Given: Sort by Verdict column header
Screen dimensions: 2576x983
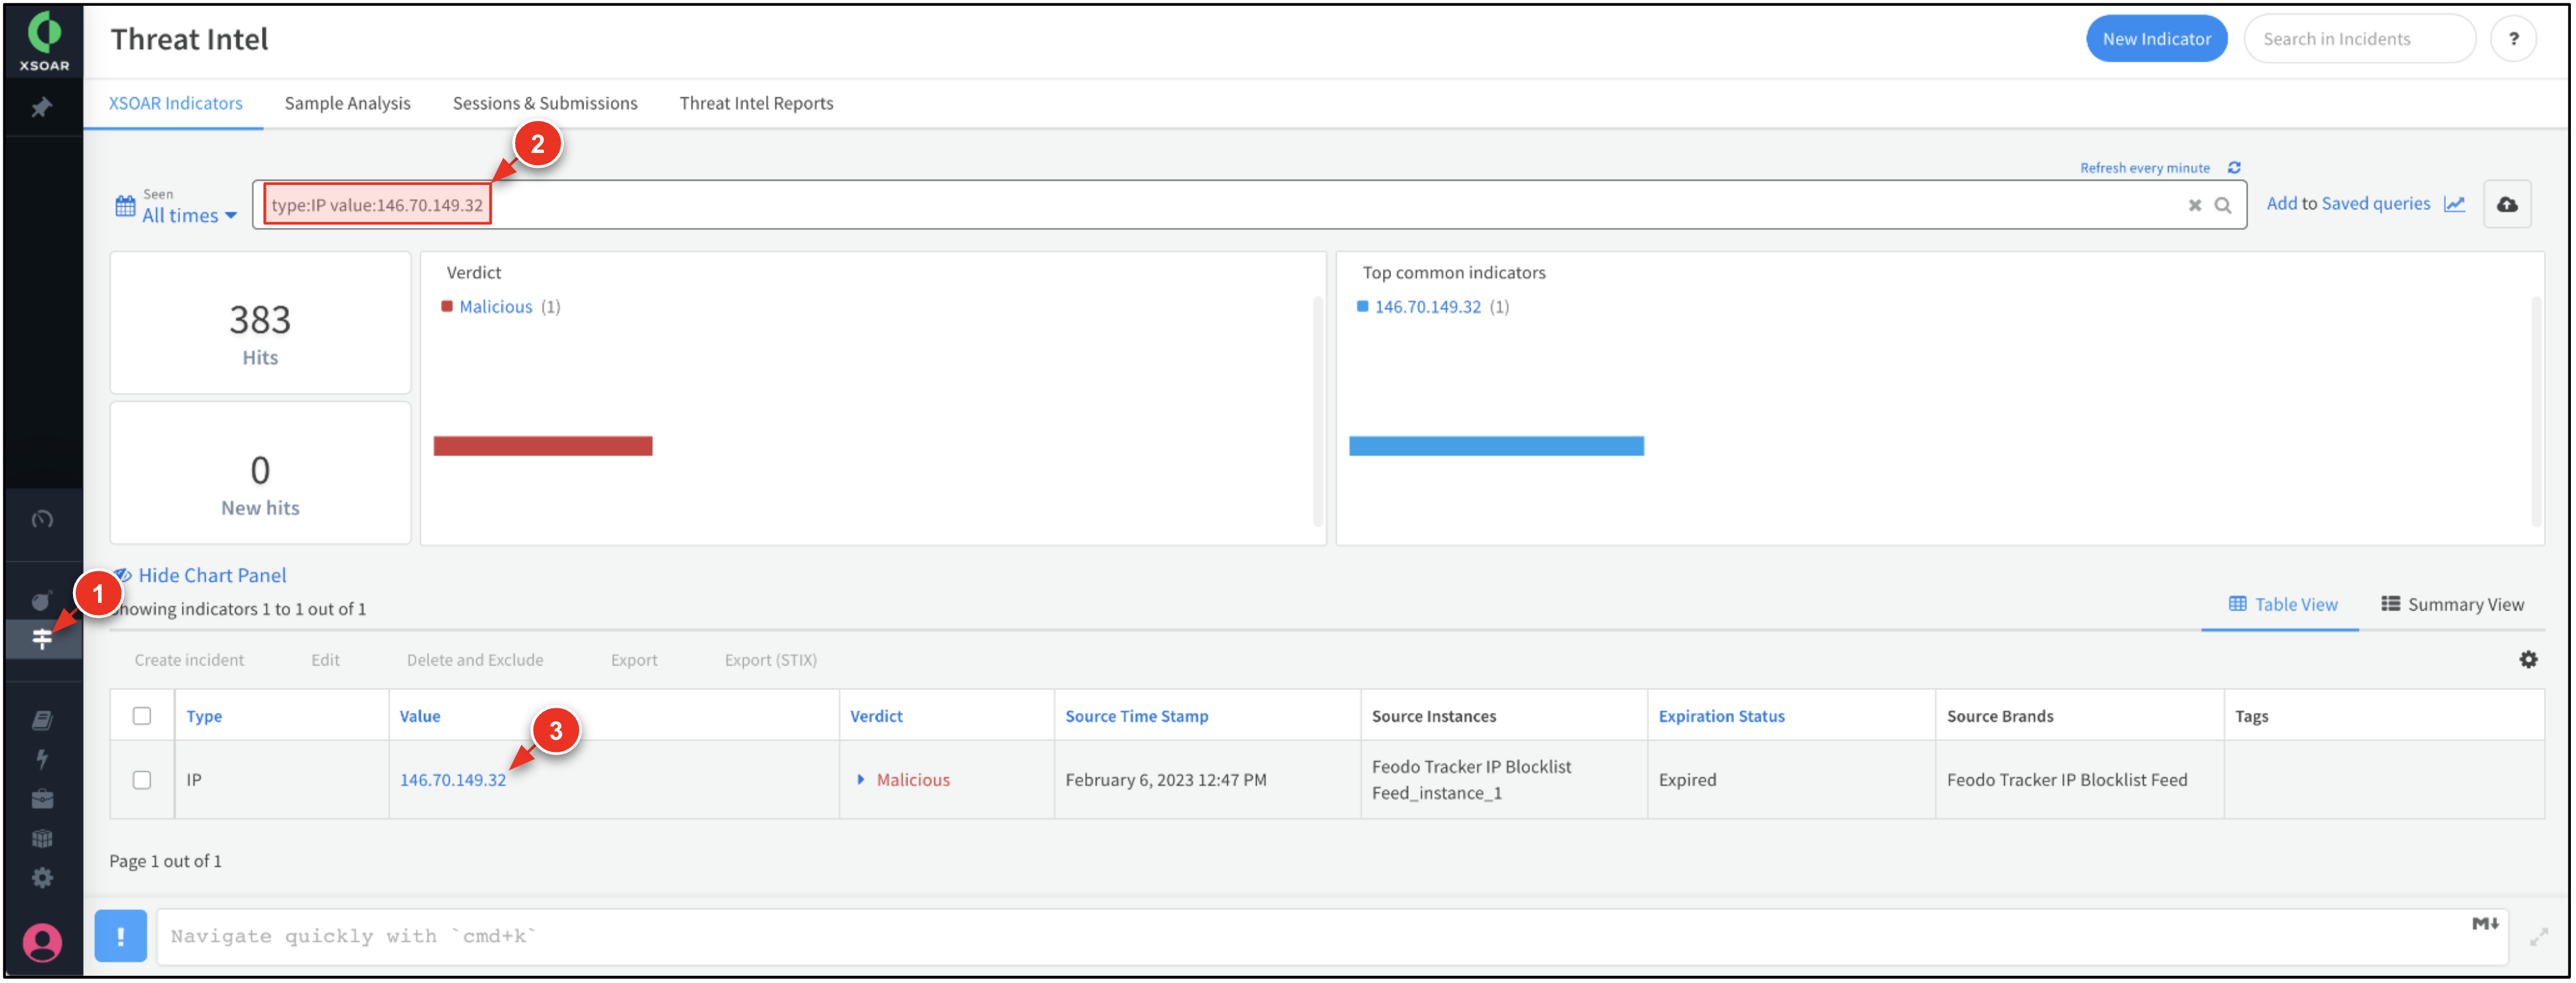Looking at the screenshot, I should (x=877, y=716).
